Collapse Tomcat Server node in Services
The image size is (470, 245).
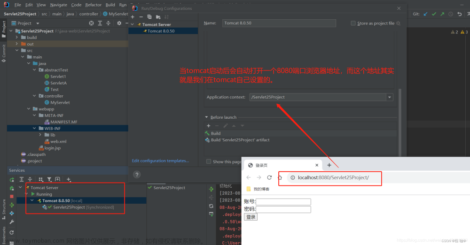(20, 187)
